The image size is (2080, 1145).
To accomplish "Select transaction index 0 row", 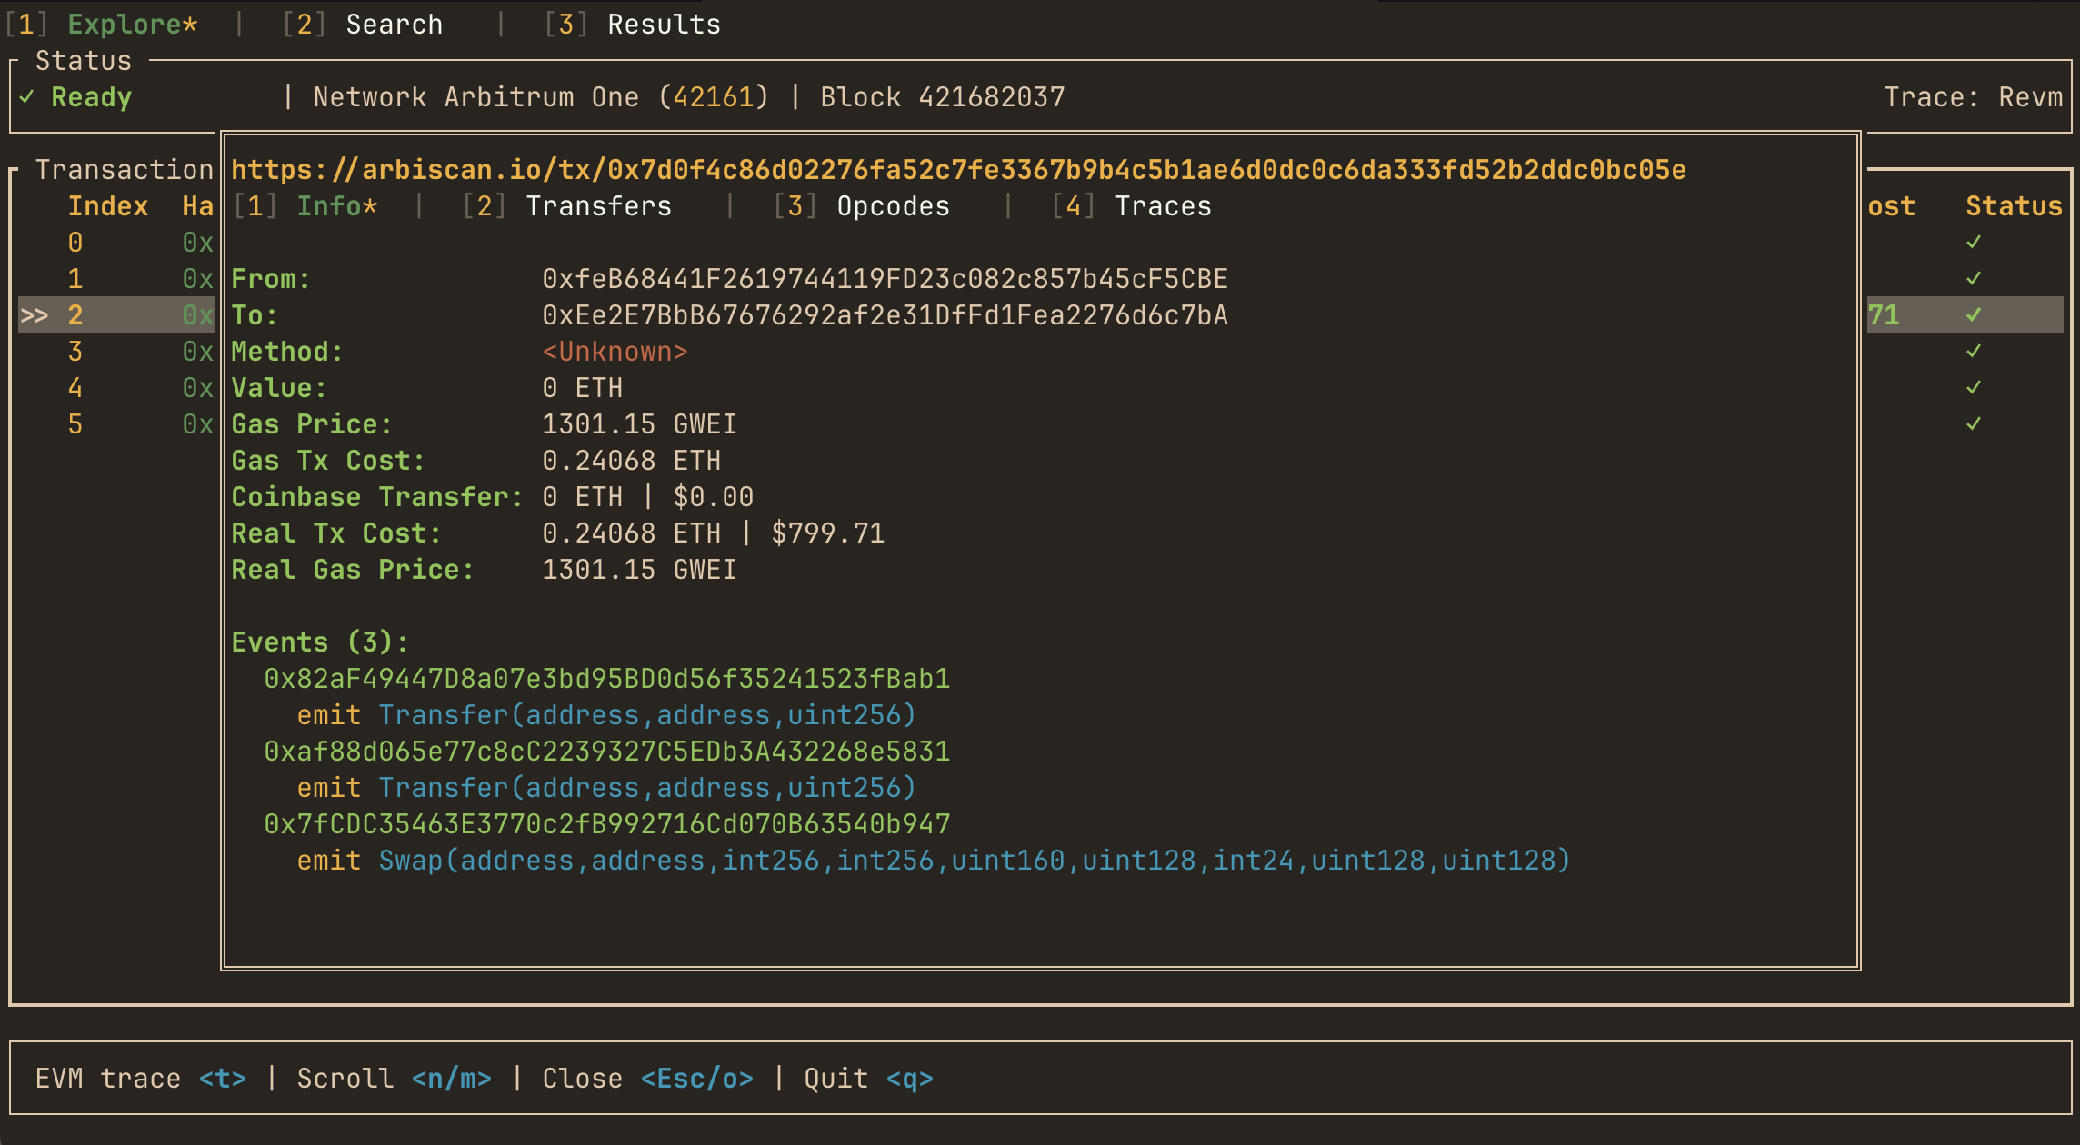I will click(75, 243).
